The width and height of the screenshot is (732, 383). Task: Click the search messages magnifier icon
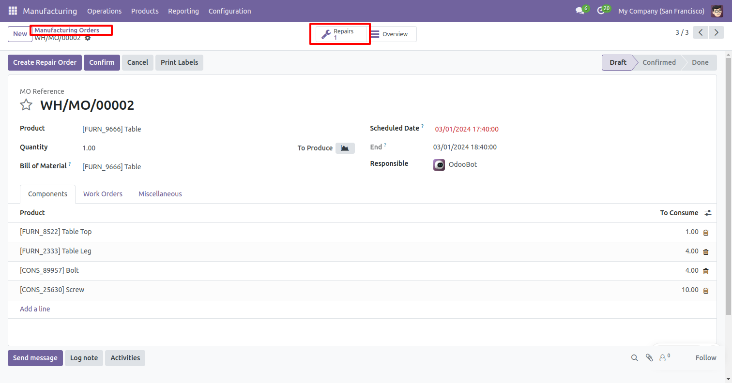tap(634, 358)
